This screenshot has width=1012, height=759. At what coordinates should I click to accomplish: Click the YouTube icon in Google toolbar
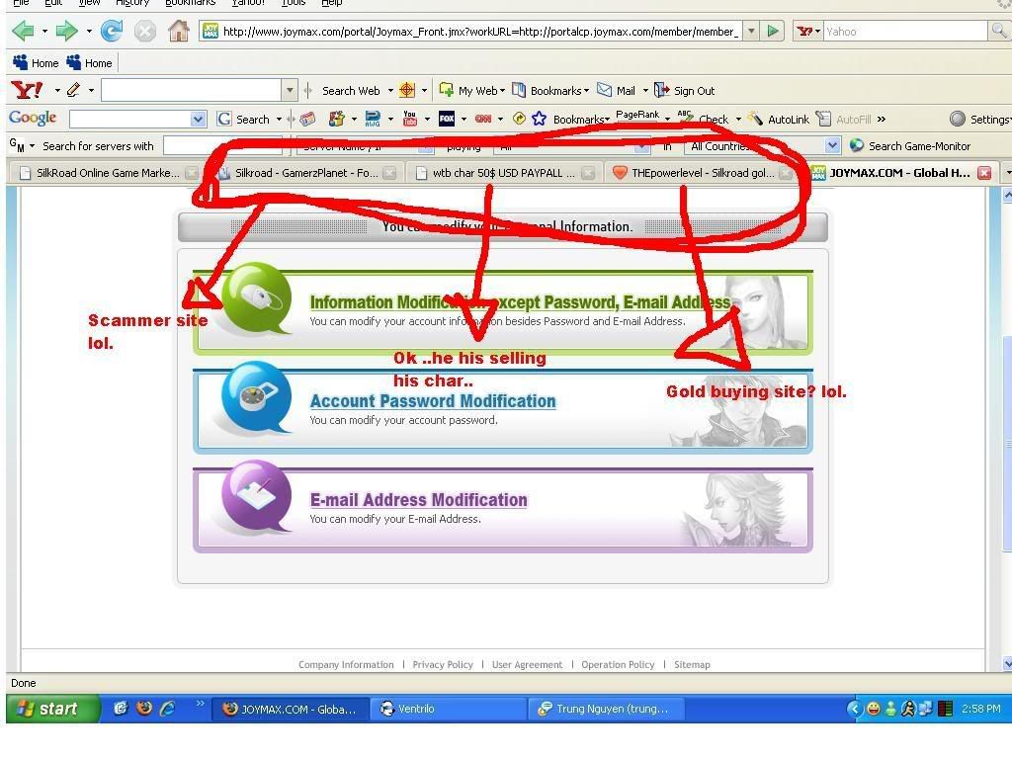point(409,119)
